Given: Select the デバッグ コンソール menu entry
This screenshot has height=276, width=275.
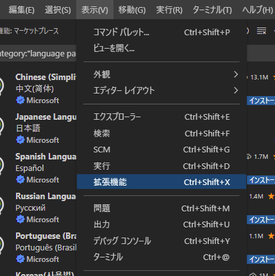Looking at the screenshot, I should 162,241.
